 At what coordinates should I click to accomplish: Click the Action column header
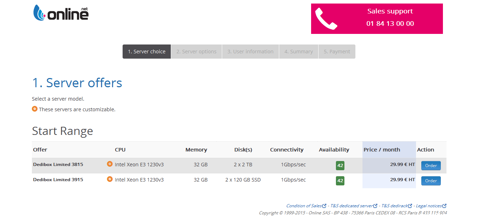tap(426, 150)
